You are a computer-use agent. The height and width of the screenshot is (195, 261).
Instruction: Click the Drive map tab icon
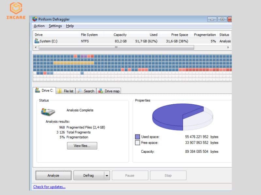[100, 91]
